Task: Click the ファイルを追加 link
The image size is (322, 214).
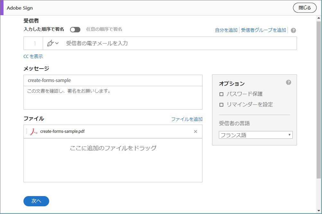Action: point(186,119)
